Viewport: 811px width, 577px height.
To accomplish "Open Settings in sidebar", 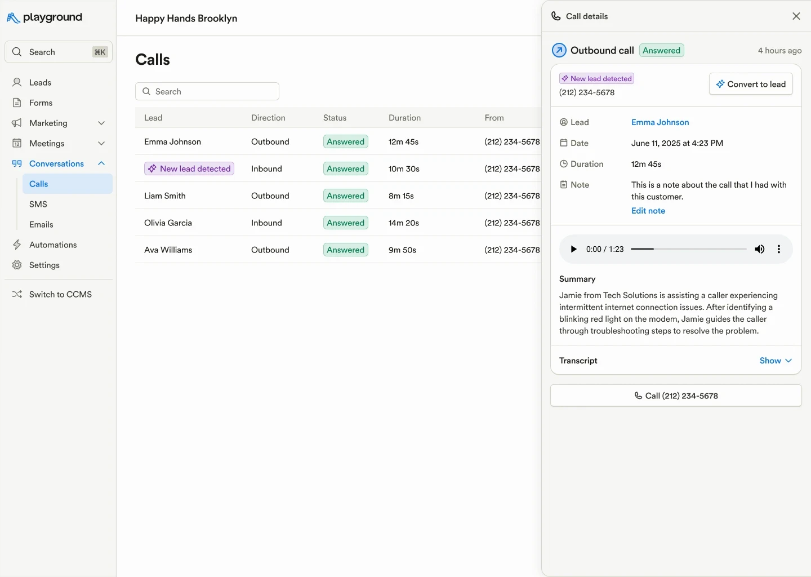I will (x=59, y=265).
